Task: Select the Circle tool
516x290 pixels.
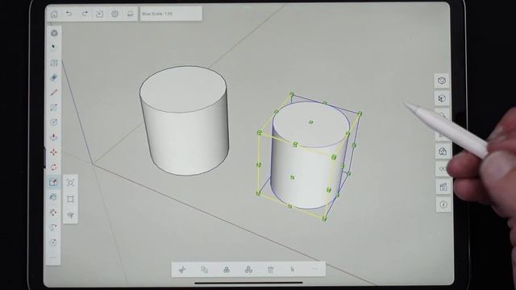Action: pyautogui.click(x=54, y=122)
